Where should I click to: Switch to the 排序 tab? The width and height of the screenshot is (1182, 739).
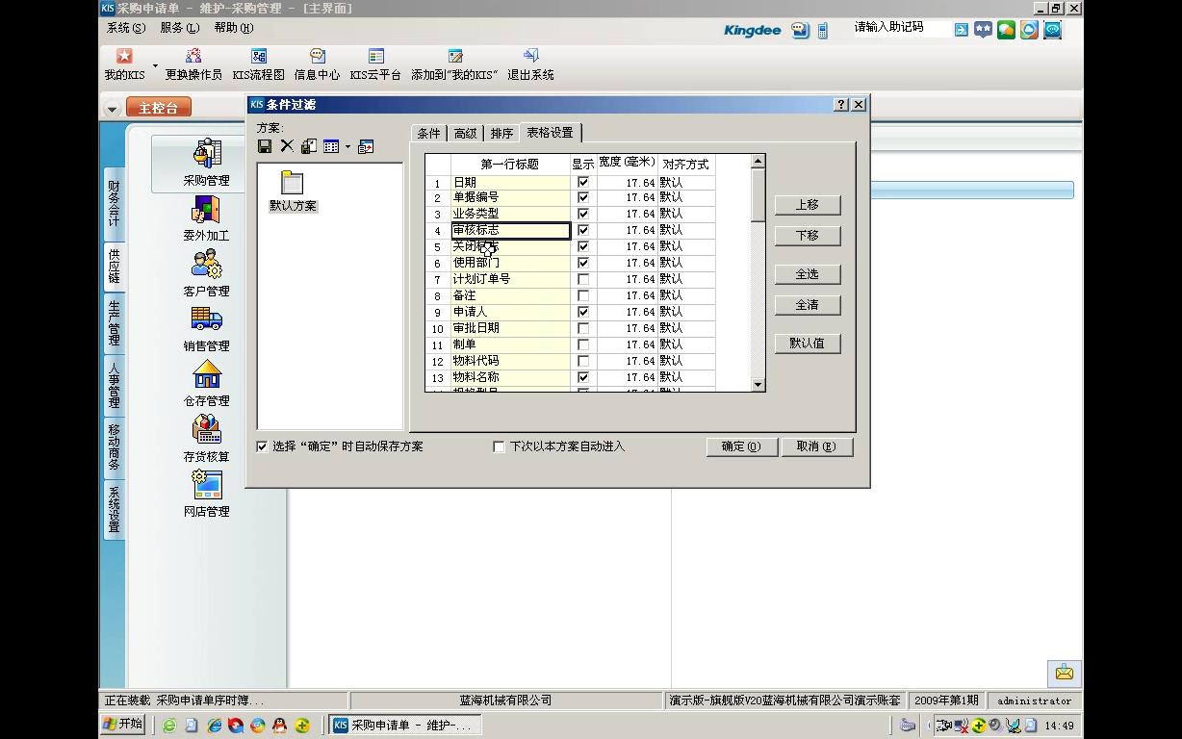coord(501,133)
